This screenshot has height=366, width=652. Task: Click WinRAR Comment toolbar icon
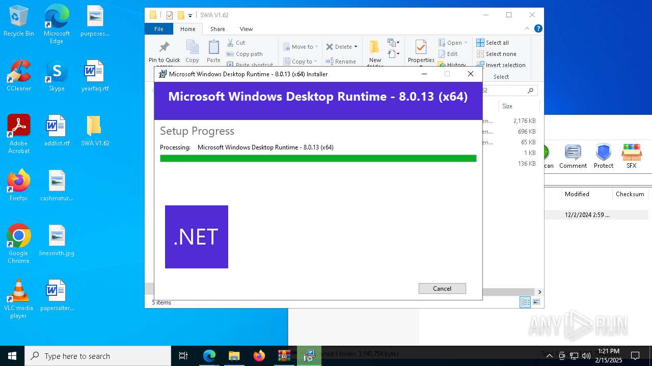point(573,156)
